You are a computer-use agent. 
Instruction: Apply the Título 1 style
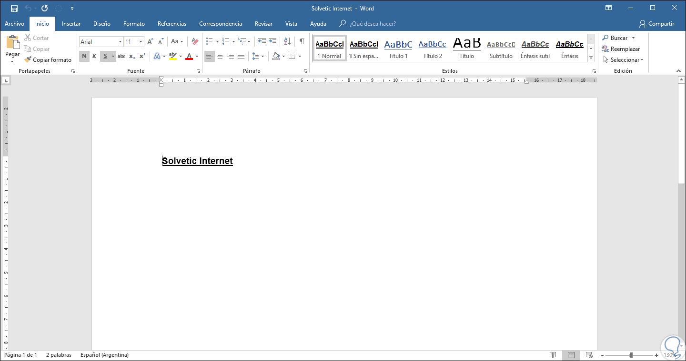coord(398,48)
